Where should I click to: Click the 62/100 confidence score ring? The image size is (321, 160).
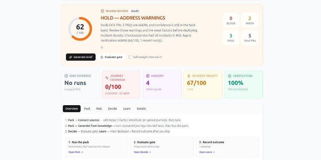pyautogui.click(x=80, y=29)
